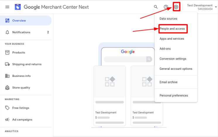Open Email archive

[176, 82]
